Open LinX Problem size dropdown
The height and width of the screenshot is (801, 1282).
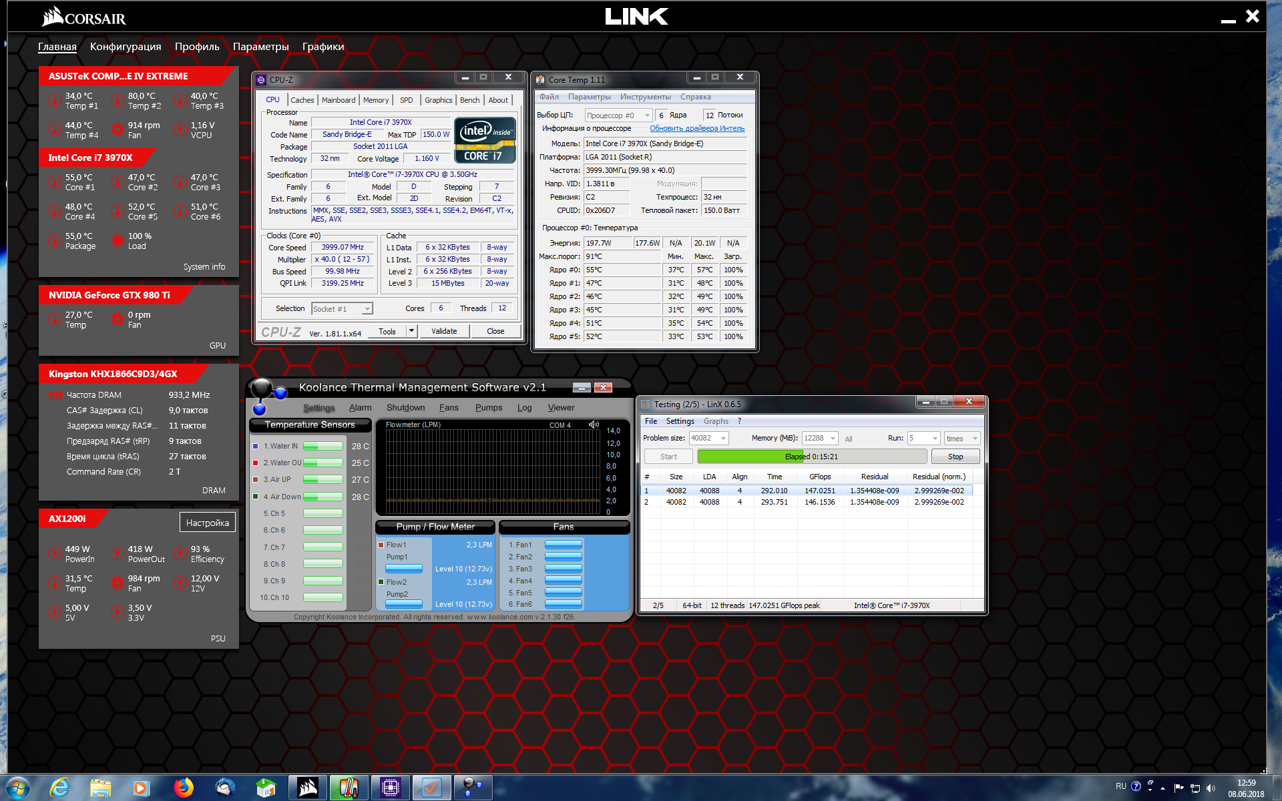pos(723,439)
